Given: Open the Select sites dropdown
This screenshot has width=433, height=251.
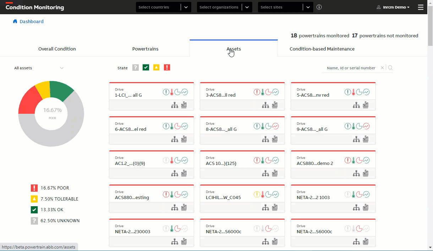Looking at the screenshot, I should click(286, 7).
